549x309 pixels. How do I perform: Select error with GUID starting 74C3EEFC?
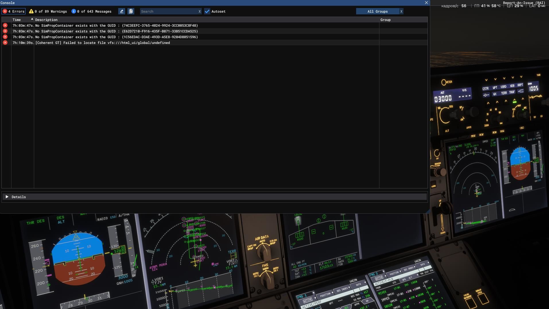tap(116, 26)
